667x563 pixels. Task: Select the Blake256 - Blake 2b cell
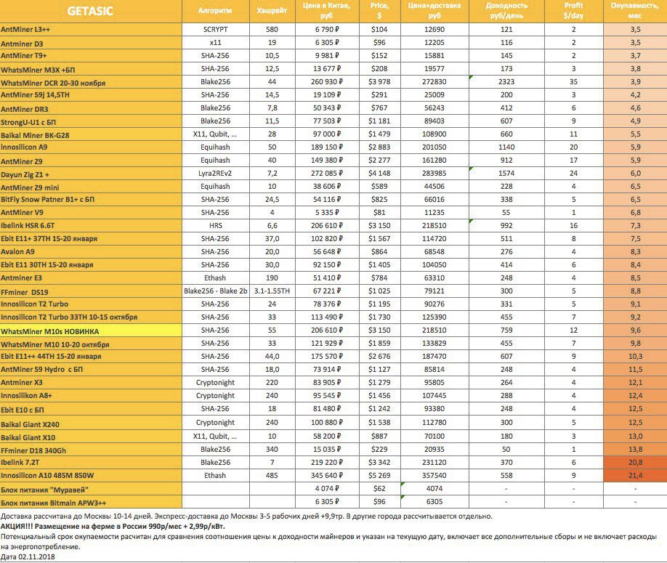(216, 292)
